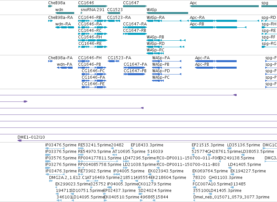The width and height of the screenshot is (277, 202).
Task: Click the Dmel_neb_015071_0579_3077.3prime EST label
Action: (x=231, y=197)
